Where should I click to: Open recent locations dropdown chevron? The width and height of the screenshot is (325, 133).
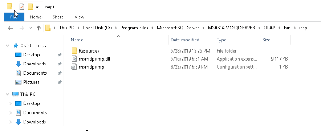31,28
